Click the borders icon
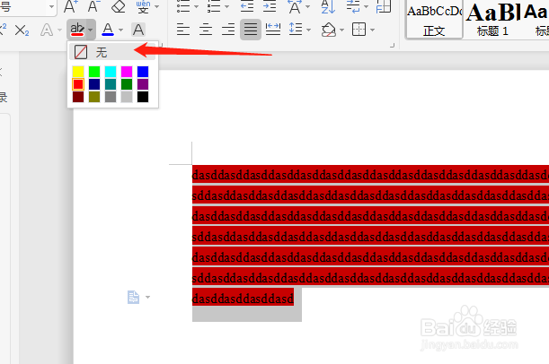Viewport: 549px width, 364px height. click(359, 30)
